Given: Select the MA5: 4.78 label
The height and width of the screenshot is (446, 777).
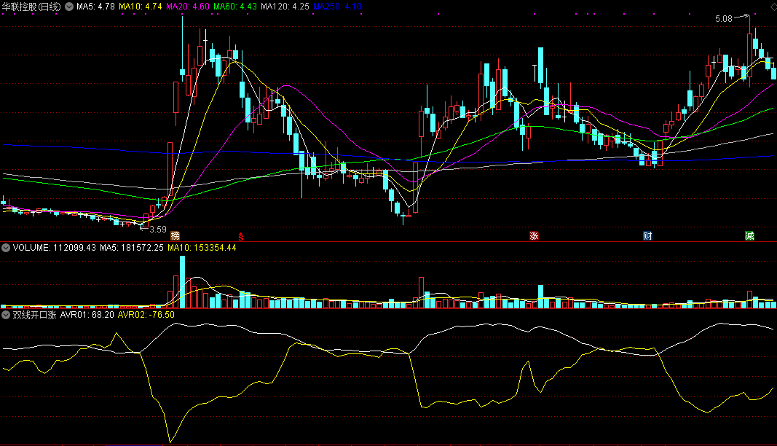Looking at the screenshot, I should point(95,7).
